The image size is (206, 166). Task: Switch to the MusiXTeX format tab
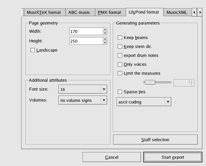[x=43, y=13]
